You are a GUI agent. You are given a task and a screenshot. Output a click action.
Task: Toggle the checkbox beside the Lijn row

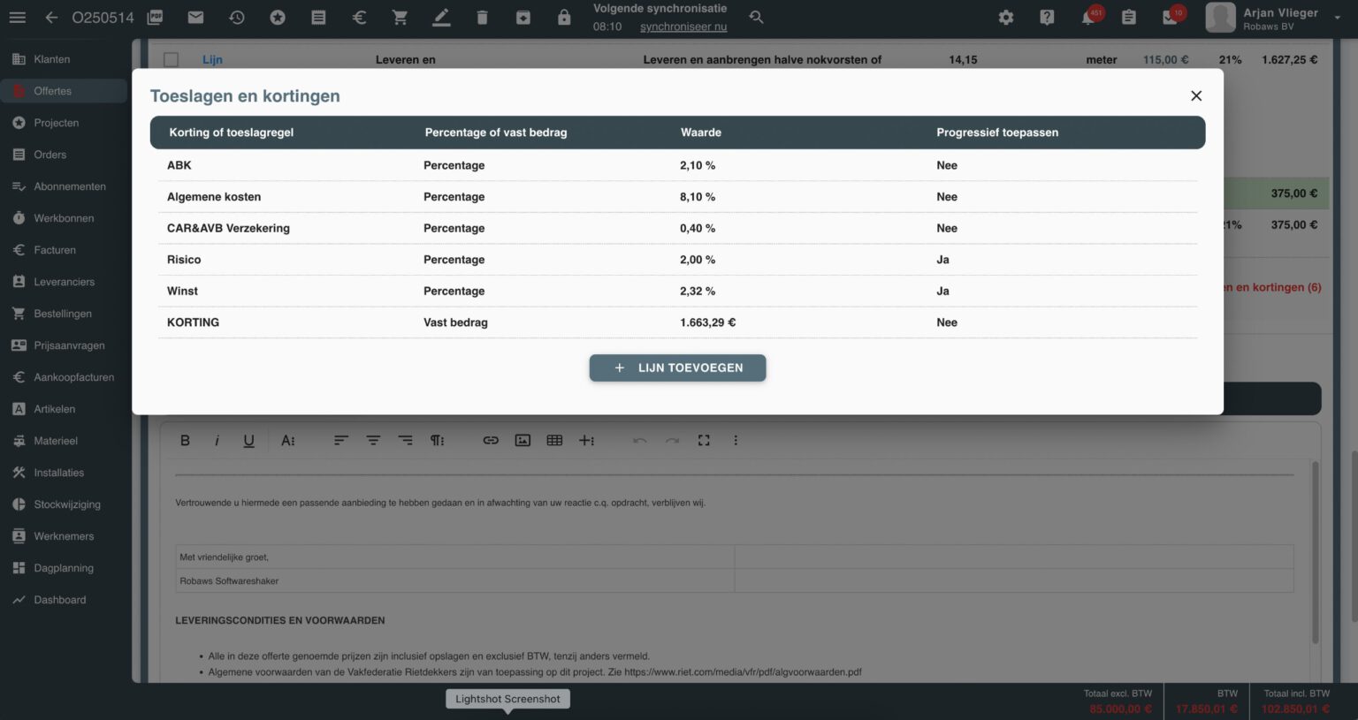point(171,60)
